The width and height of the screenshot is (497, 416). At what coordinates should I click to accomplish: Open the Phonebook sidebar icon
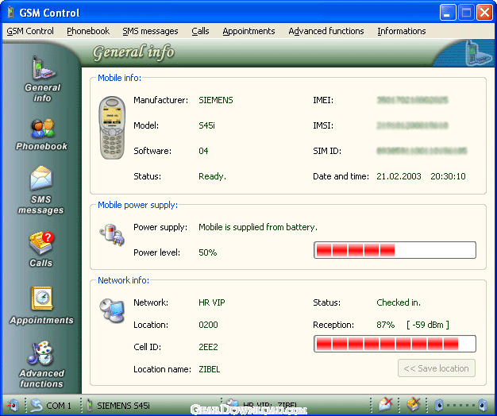[42, 128]
